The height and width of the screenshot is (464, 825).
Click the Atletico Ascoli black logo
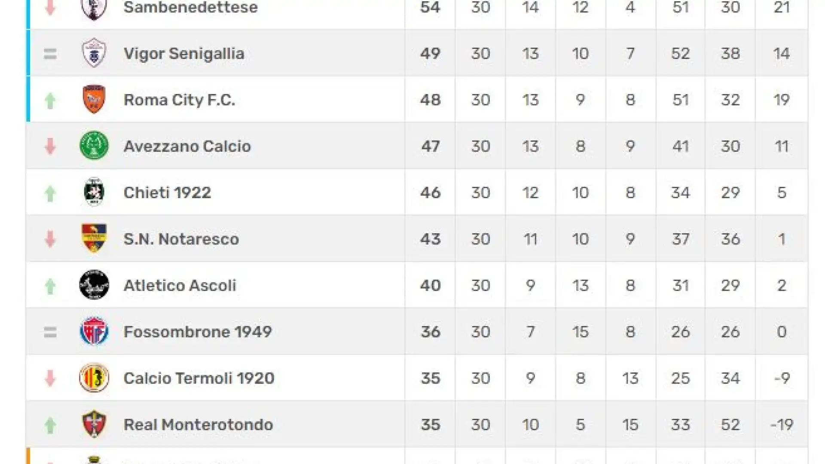94,285
